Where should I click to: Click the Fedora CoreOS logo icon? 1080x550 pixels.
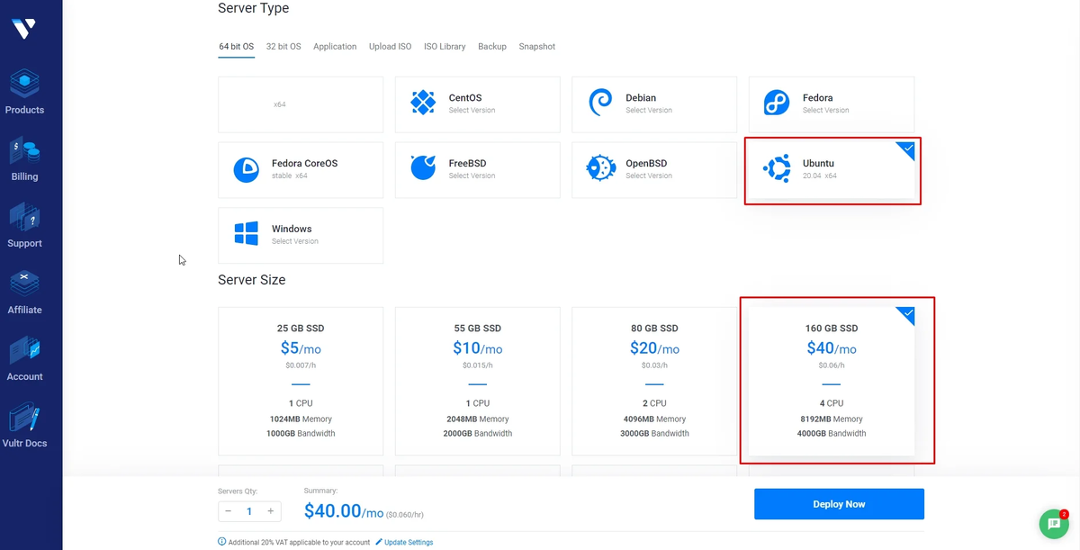pos(247,169)
